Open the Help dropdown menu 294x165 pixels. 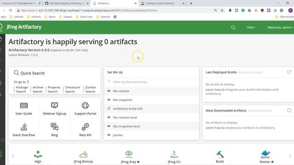(x=251, y=27)
